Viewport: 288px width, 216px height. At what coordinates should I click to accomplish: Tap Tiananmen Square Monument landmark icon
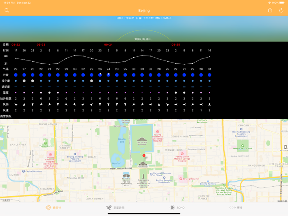click(144, 177)
